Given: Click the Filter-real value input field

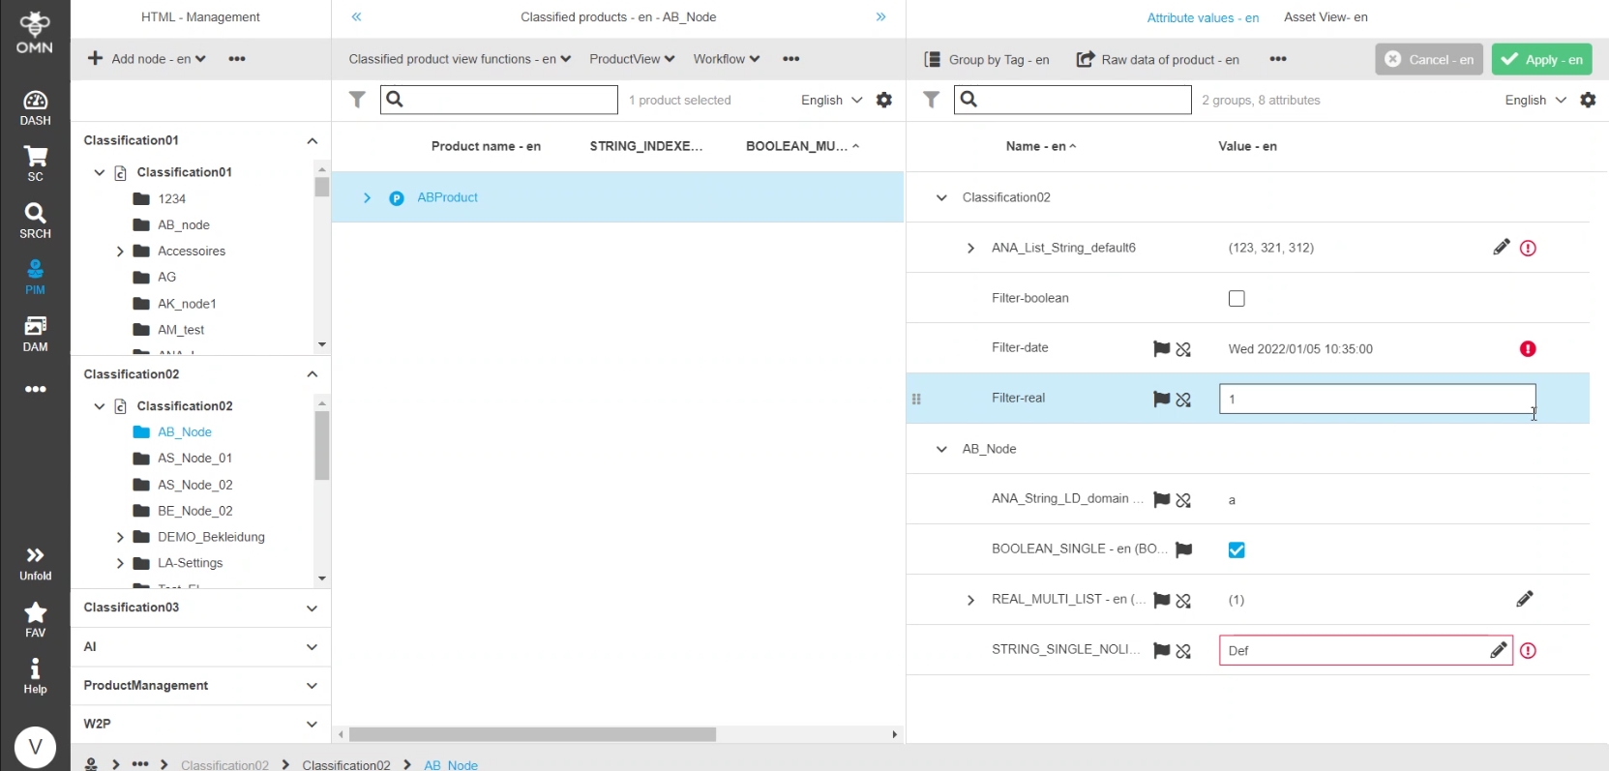Looking at the screenshot, I should (x=1376, y=399).
